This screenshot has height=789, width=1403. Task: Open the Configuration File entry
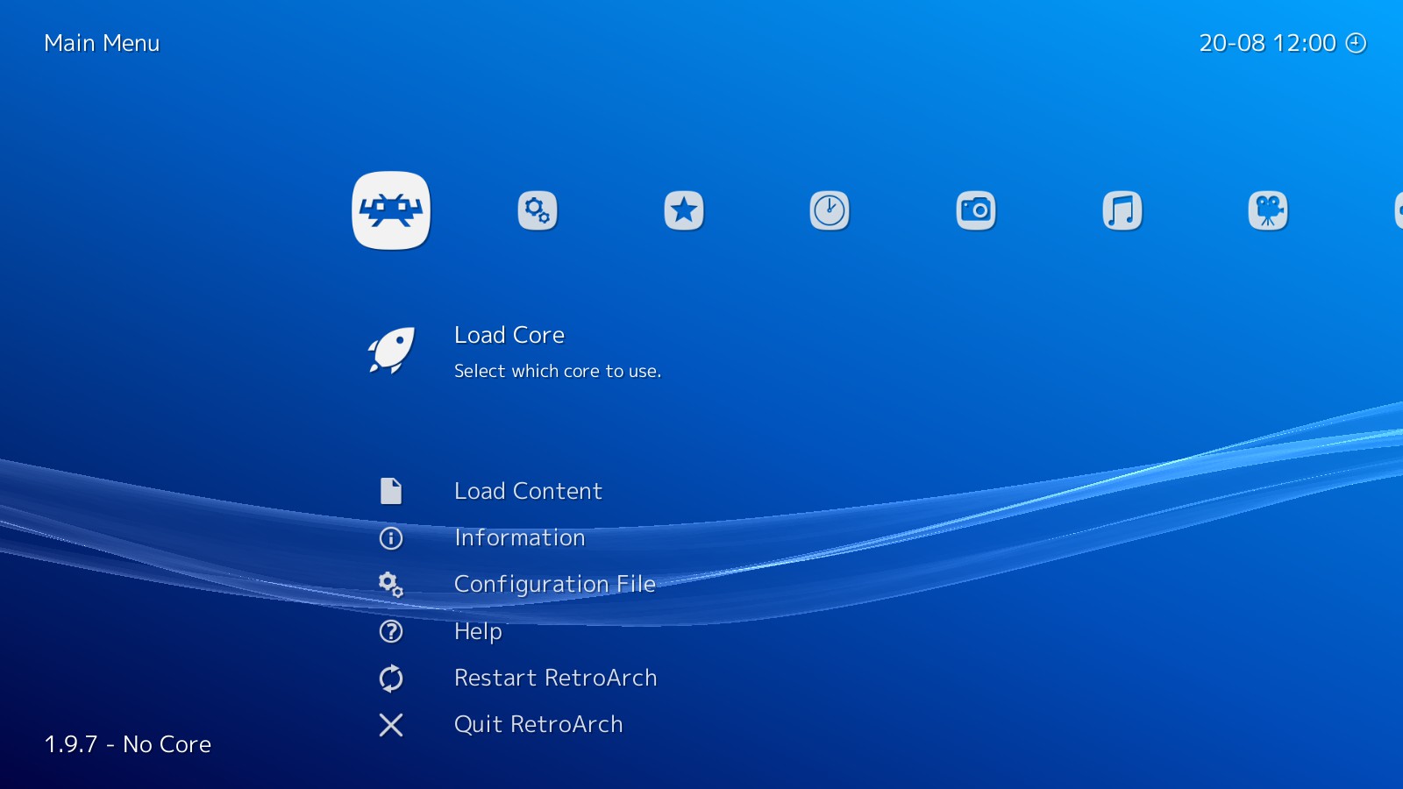555,585
